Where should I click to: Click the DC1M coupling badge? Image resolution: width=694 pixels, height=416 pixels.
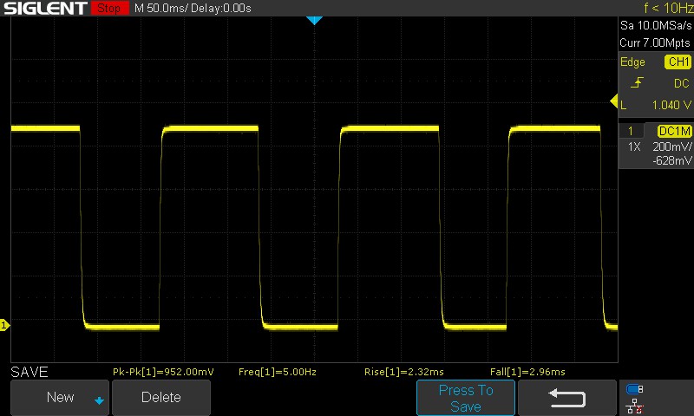(675, 131)
